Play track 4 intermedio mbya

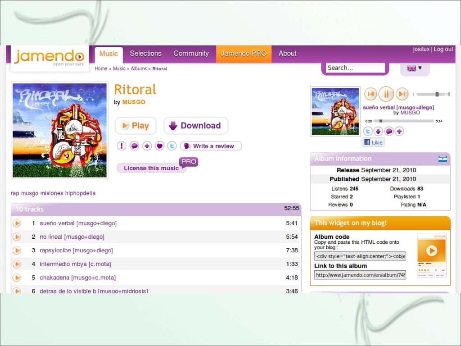tap(17, 264)
